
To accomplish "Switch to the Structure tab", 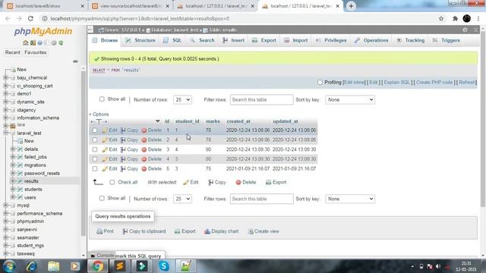I will (x=140, y=40).
